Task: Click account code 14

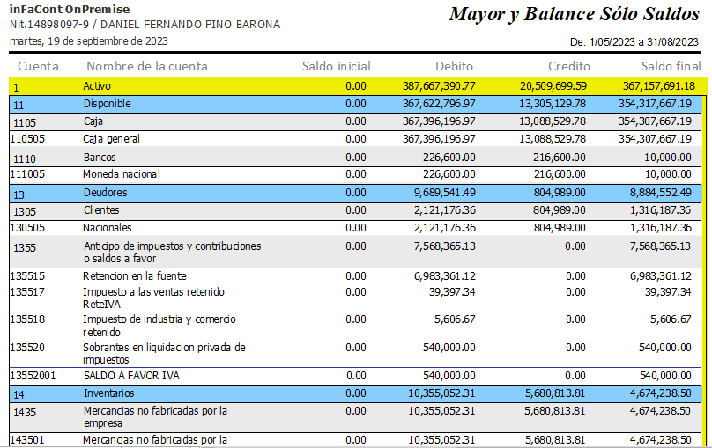Action: click(19, 395)
